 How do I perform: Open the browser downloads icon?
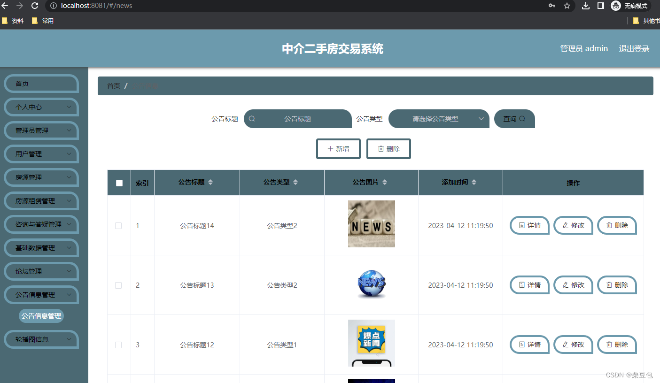[586, 6]
